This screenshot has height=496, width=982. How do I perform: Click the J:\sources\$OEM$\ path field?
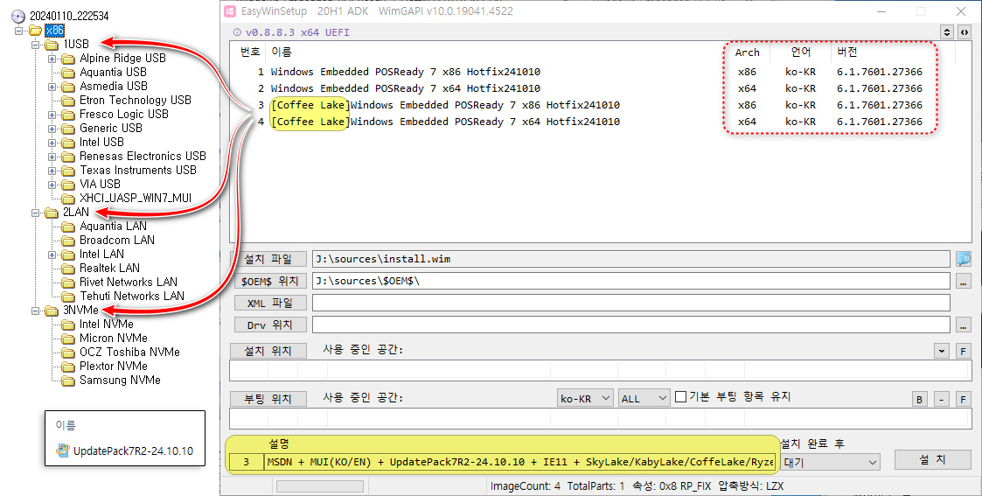pos(631,281)
